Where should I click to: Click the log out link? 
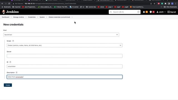tap(172, 12)
